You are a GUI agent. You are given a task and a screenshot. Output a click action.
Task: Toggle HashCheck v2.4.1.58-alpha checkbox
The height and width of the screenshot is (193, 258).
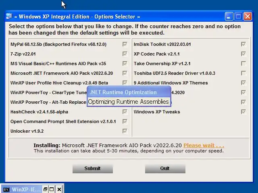(125, 112)
